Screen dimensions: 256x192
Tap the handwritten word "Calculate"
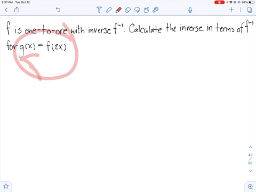145,28
